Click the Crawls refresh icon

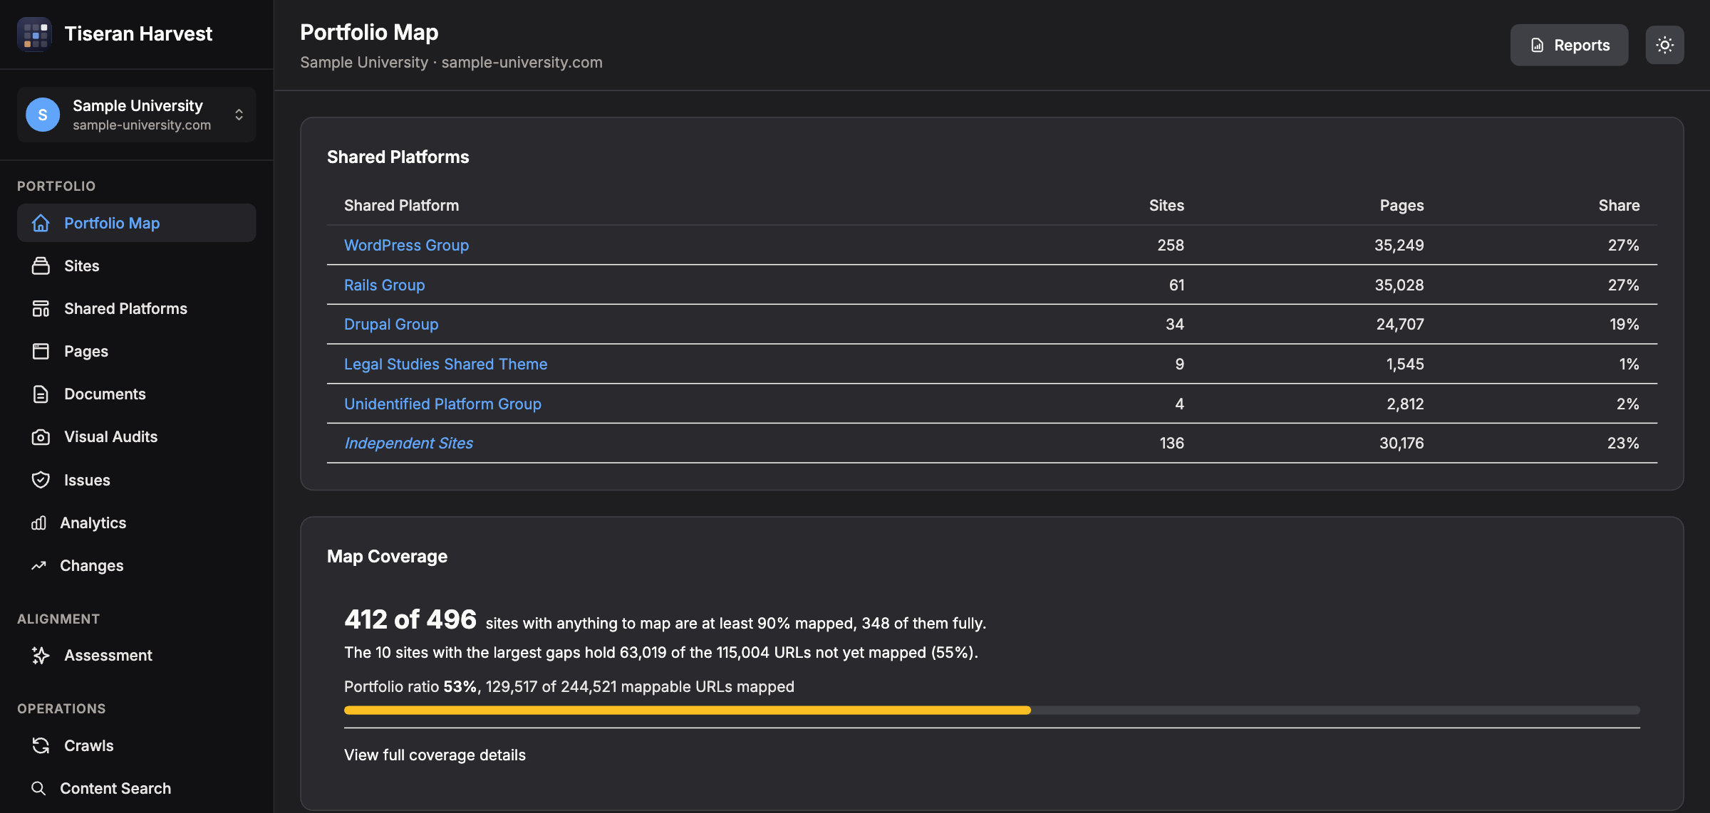[41, 745]
